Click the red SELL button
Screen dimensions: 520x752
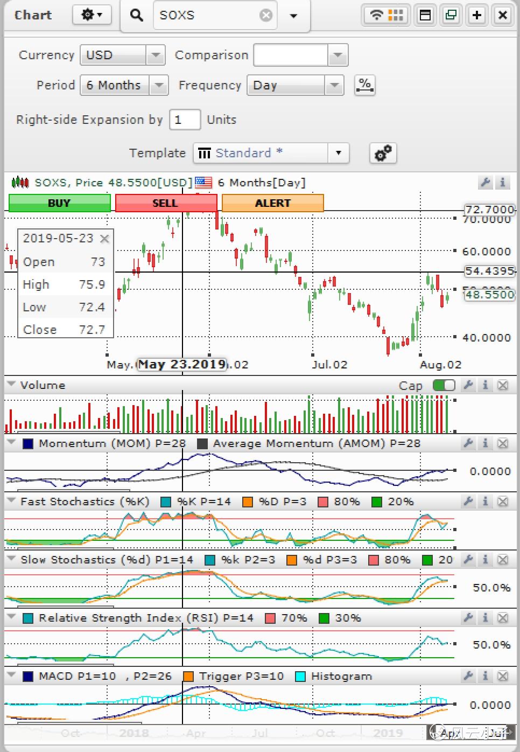[x=166, y=203]
